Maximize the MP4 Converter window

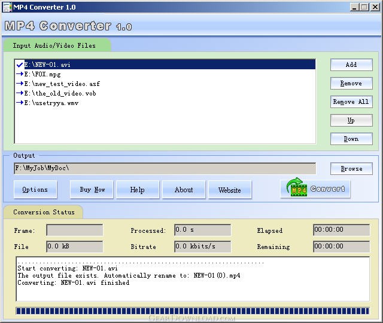tap(364, 7)
